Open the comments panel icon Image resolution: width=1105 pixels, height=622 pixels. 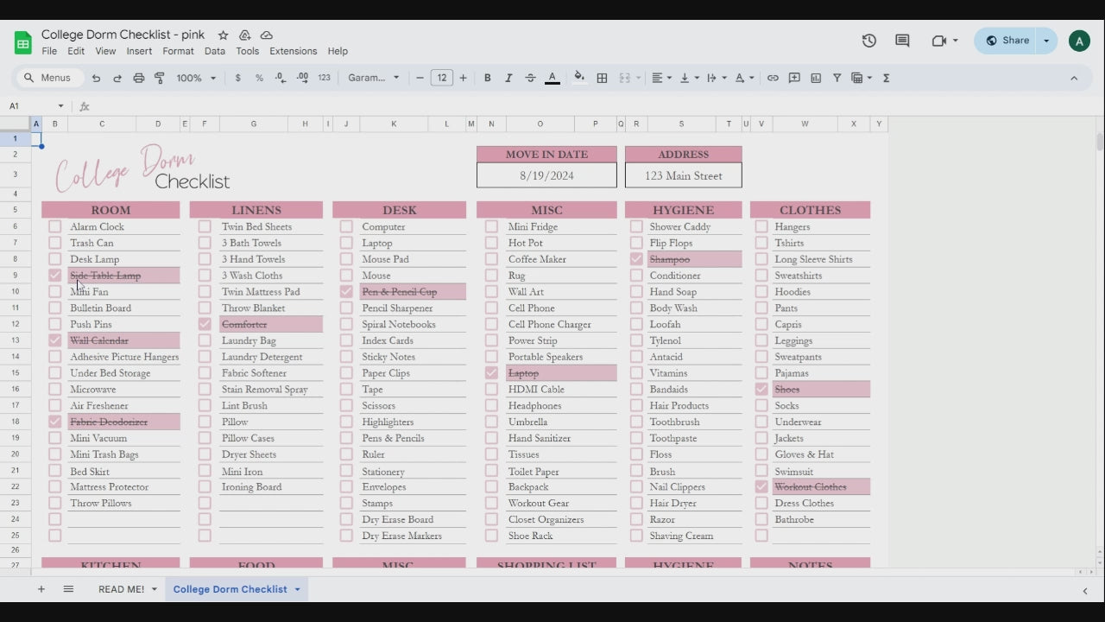point(902,41)
